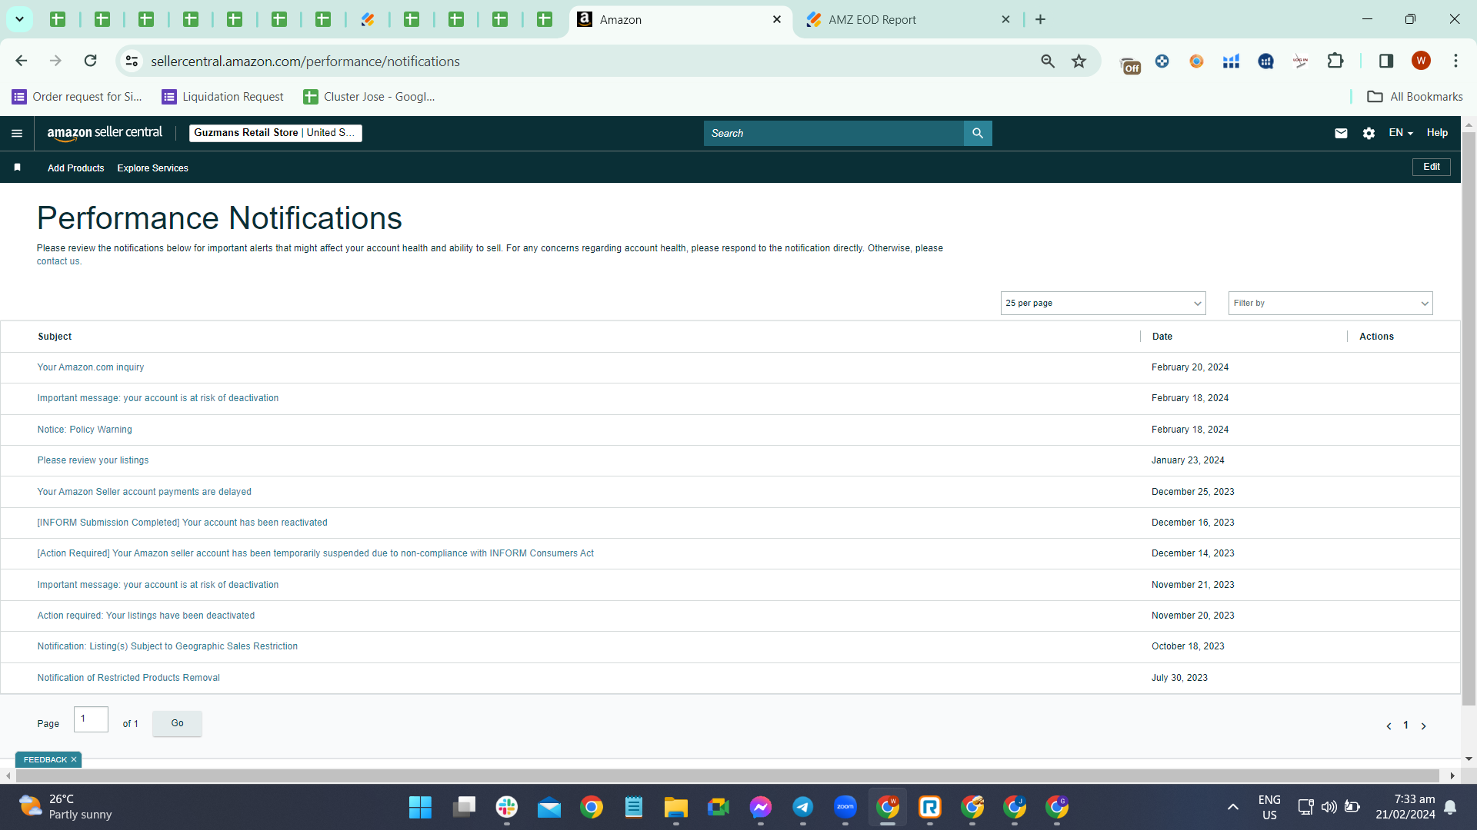Screen dimensions: 1477x830
Task: Go to the next notifications page arrow
Action: [1424, 726]
